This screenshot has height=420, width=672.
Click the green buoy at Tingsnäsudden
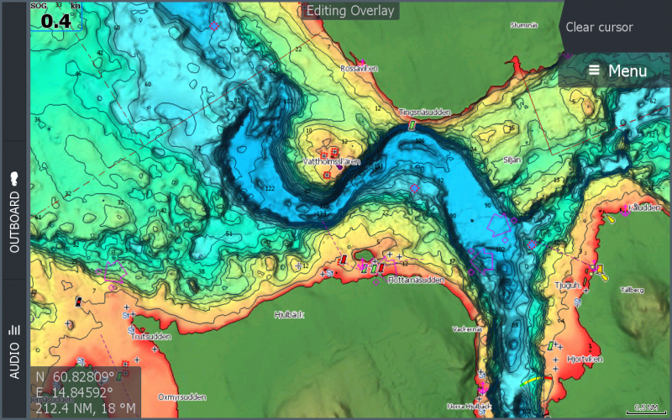412,124
